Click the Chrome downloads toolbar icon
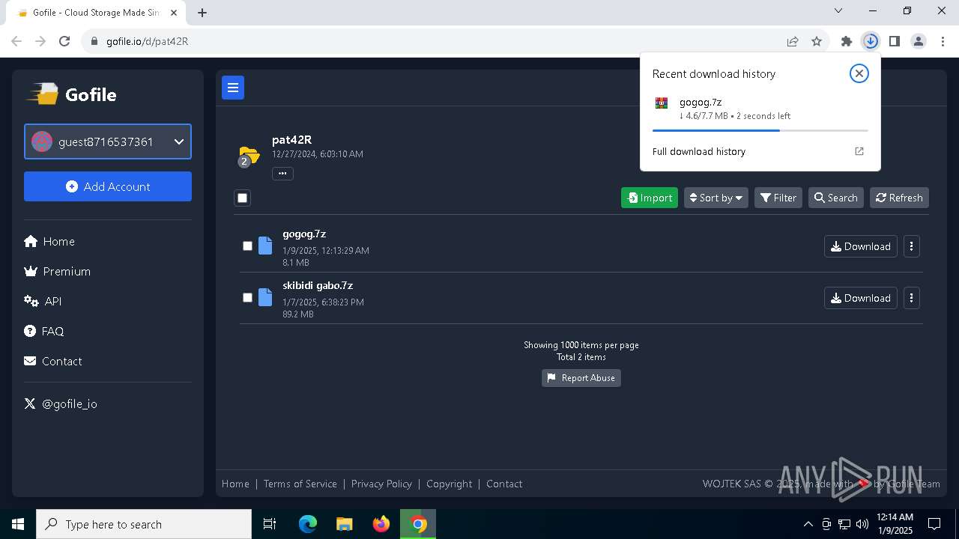Image resolution: width=959 pixels, height=539 pixels. (871, 41)
